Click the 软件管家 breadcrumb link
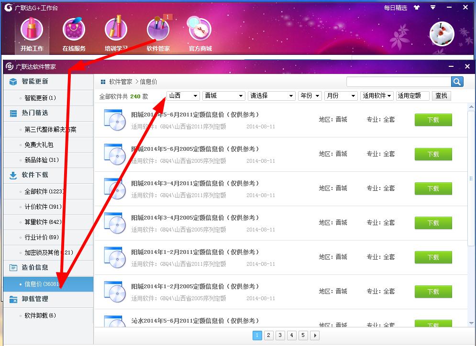Image resolution: width=476 pixels, height=346 pixels. pos(121,82)
